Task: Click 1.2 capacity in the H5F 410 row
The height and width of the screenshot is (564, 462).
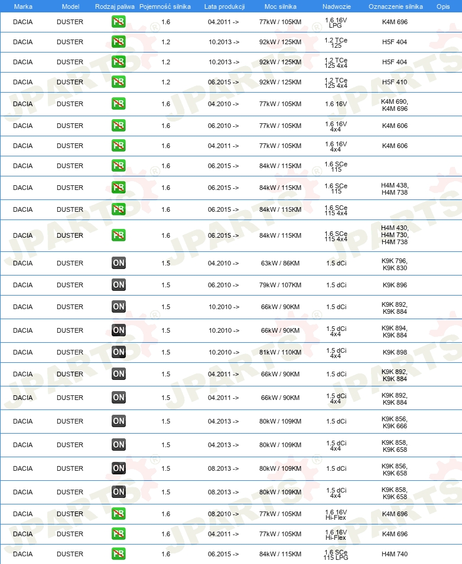Action: coord(165,82)
